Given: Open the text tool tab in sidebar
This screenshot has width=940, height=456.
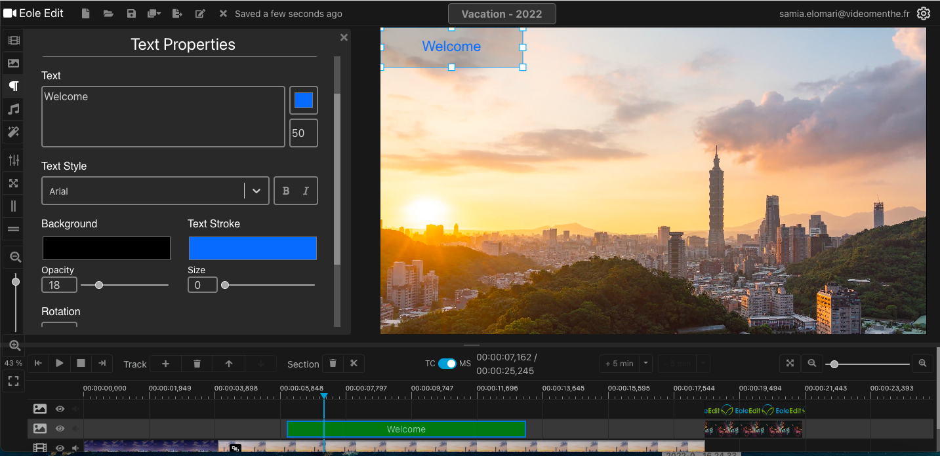Looking at the screenshot, I should [13, 86].
